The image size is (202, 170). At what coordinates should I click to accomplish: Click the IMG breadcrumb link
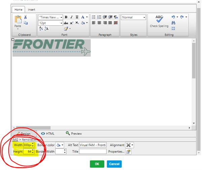click(15, 139)
